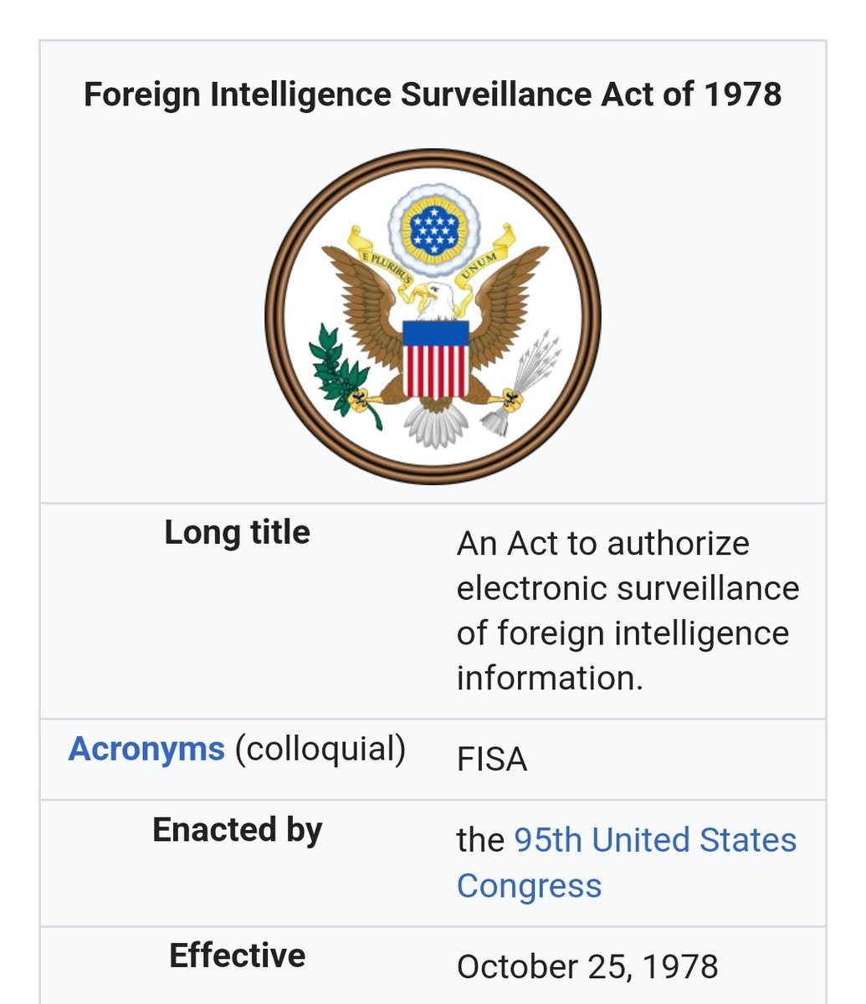Click the Foreign Intelligence Surveillance Act title
866x1004 pixels.
point(433,94)
